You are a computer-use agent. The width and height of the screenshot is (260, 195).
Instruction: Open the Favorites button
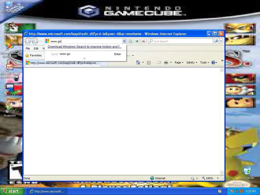(x=33, y=55)
